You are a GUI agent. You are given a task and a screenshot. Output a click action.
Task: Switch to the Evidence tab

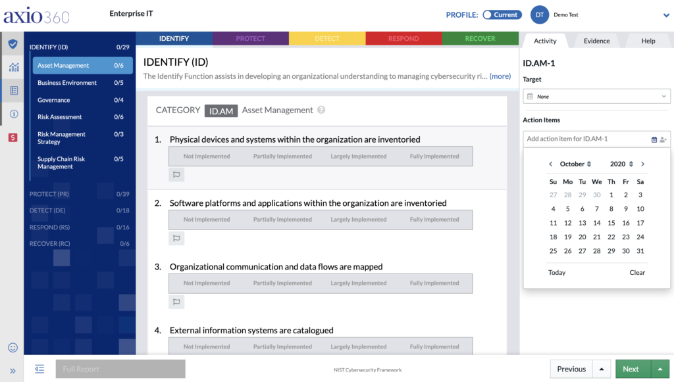(596, 41)
